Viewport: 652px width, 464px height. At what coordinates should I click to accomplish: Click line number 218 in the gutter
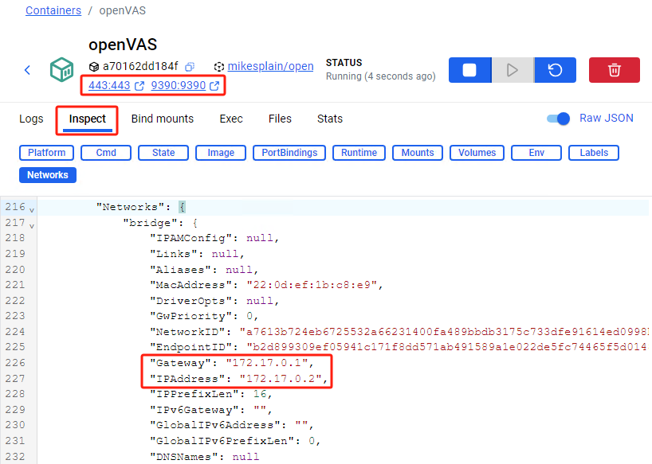pyautogui.click(x=15, y=238)
